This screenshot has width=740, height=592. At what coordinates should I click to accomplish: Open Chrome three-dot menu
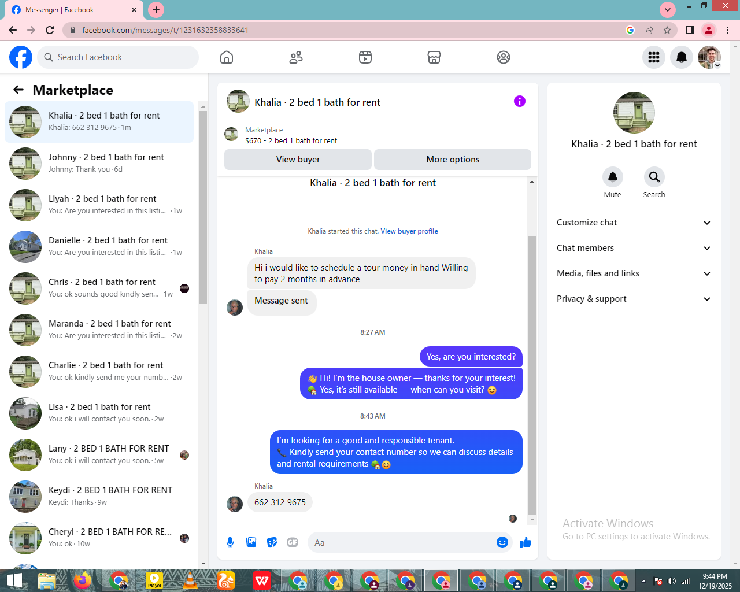click(x=728, y=30)
